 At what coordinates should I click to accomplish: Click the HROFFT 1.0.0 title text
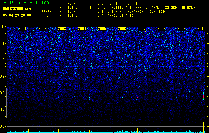[26, 3]
